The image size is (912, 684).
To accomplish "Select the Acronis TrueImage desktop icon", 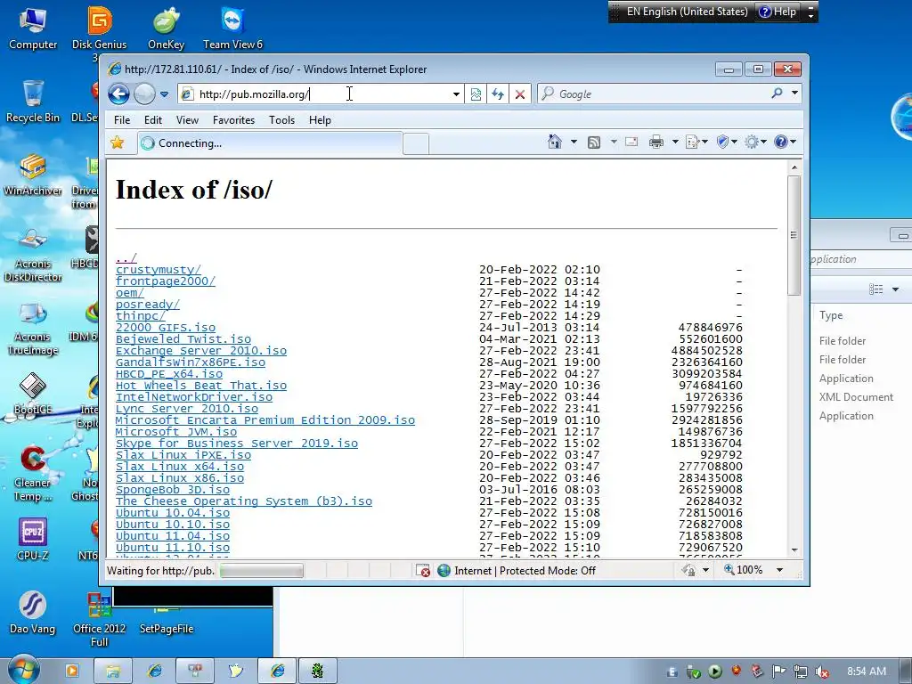I will 33,328.
